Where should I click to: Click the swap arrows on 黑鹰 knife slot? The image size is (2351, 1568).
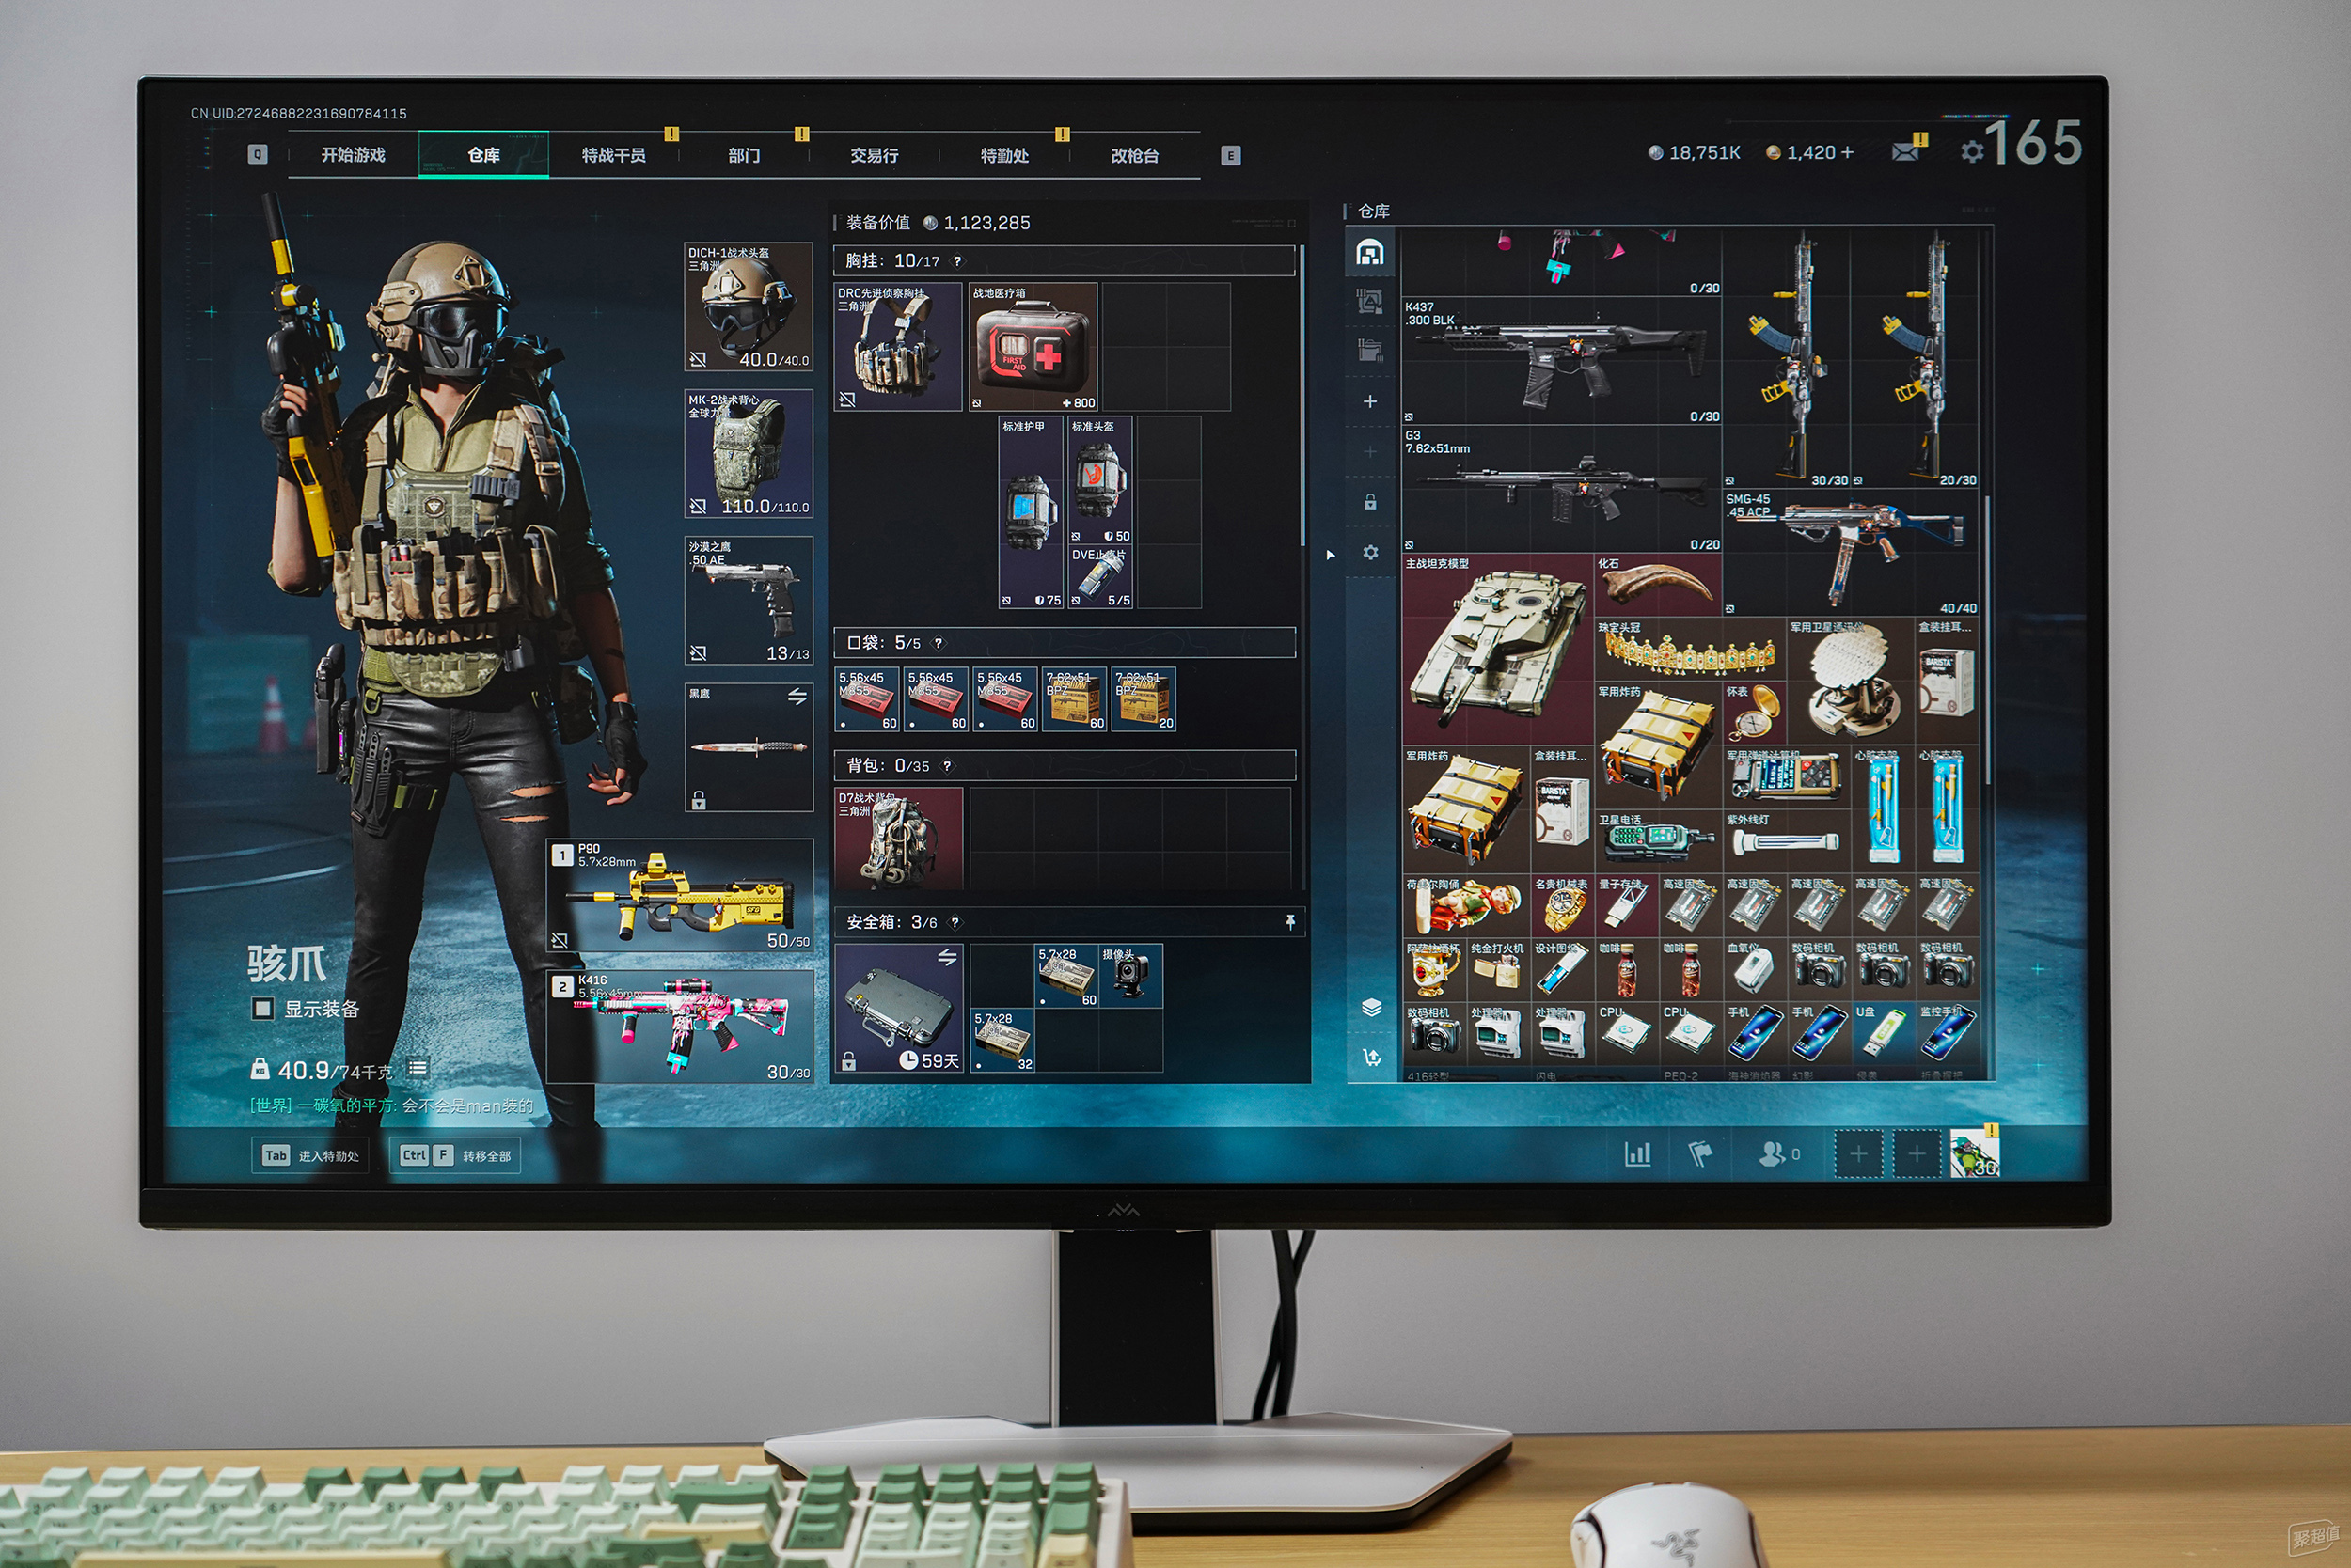click(797, 696)
